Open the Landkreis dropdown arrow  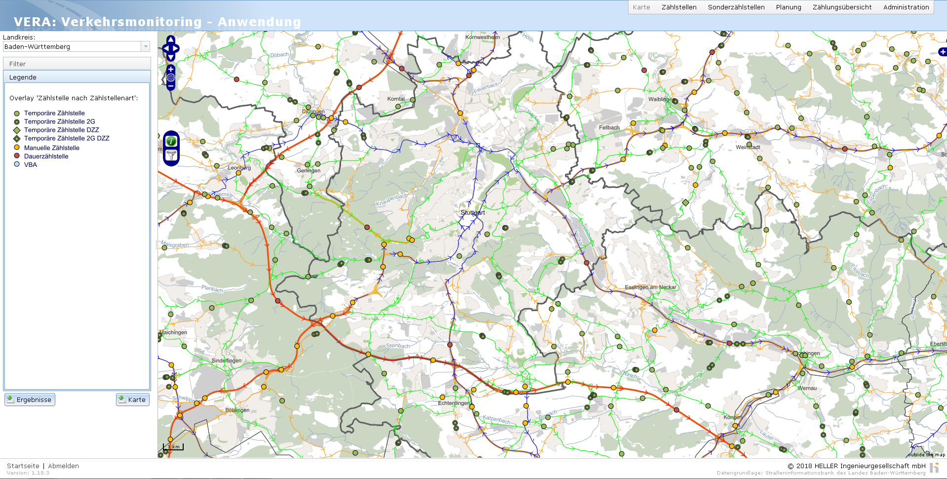pyautogui.click(x=146, y=46)
